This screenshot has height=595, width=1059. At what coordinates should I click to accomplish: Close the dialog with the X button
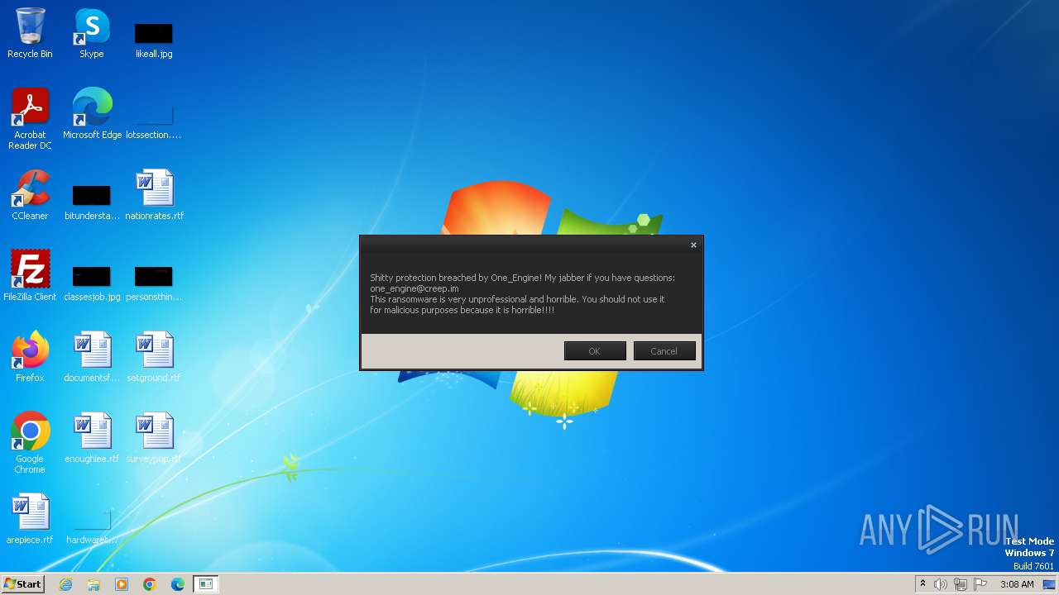pyautogui.click(x=693, y=245)
